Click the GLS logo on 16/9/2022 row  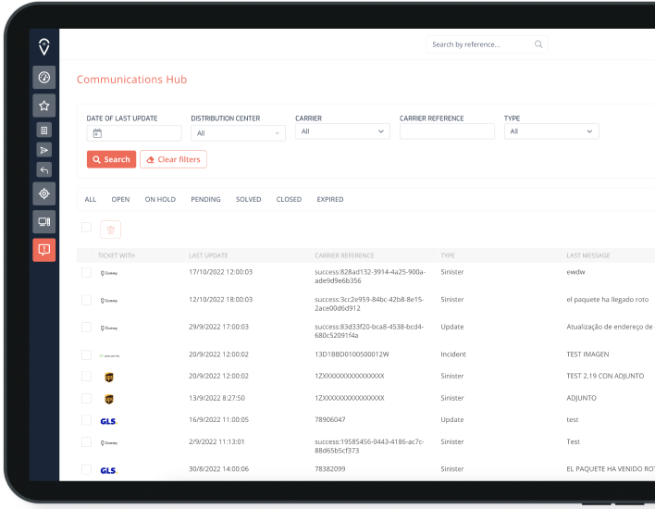[x=108, y=421]
